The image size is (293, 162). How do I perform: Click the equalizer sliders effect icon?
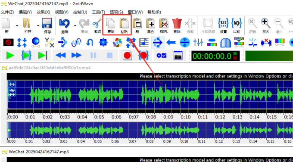click(198, 42)
